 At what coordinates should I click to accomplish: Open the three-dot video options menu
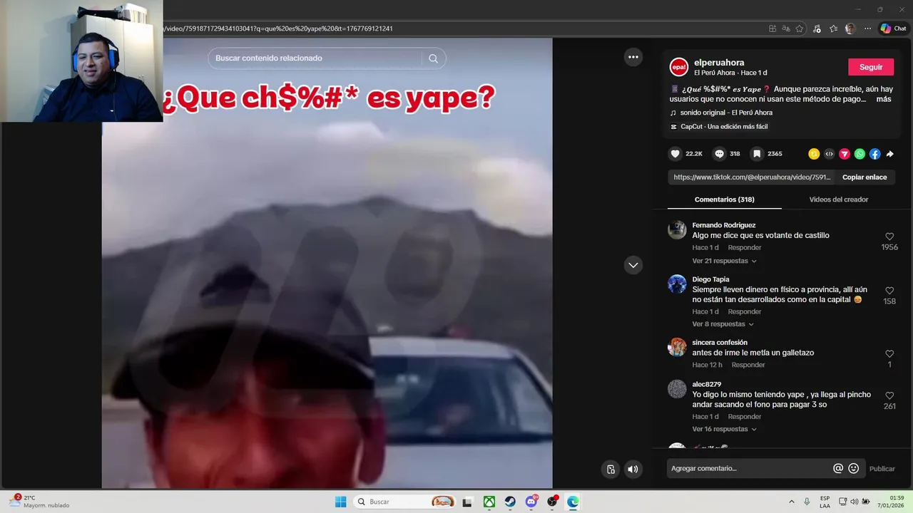(633, 57)
